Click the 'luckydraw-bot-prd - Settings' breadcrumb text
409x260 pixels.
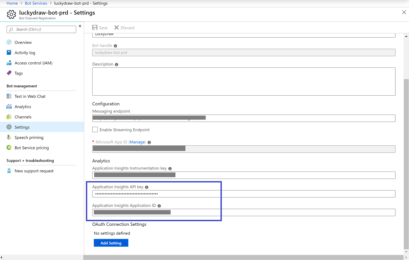(x=81, y=3)
